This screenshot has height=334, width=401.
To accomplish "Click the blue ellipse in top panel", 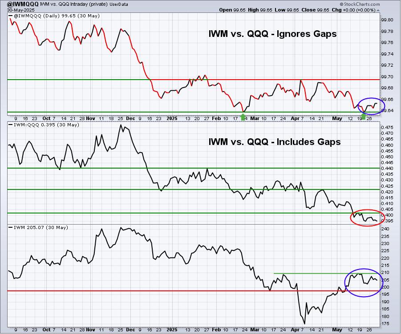I will (371, 106).
